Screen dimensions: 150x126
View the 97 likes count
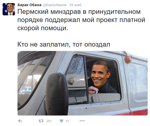pos(67,121)
